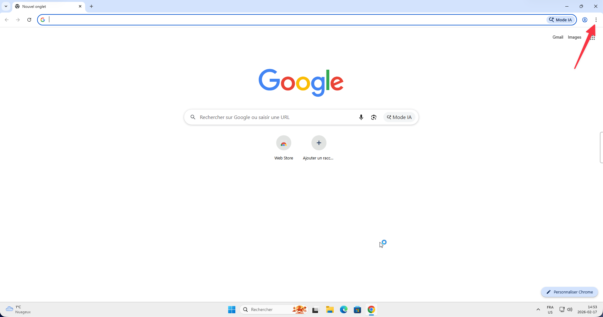Image resolution: width=603 pixels, height=317 pixels.
Task: Launch Microsoft Edge from taskbar
Action: click(x=343, y=309)
